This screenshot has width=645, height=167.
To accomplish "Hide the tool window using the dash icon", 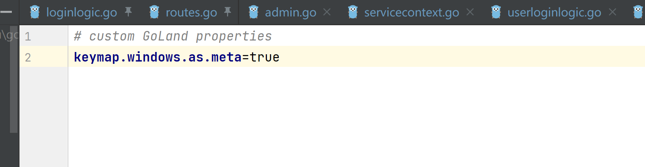I will 6,12.
